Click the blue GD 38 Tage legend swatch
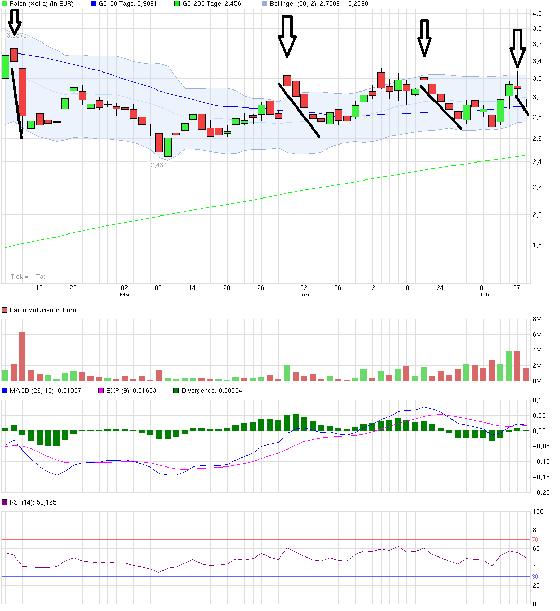The image size is (560, 611). pyautogui.click(x=94, y=4)
